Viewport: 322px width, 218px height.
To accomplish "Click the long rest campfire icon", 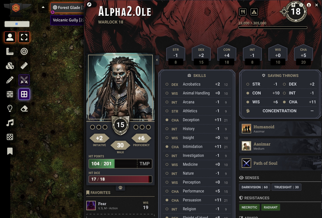I will click(254, 12).
